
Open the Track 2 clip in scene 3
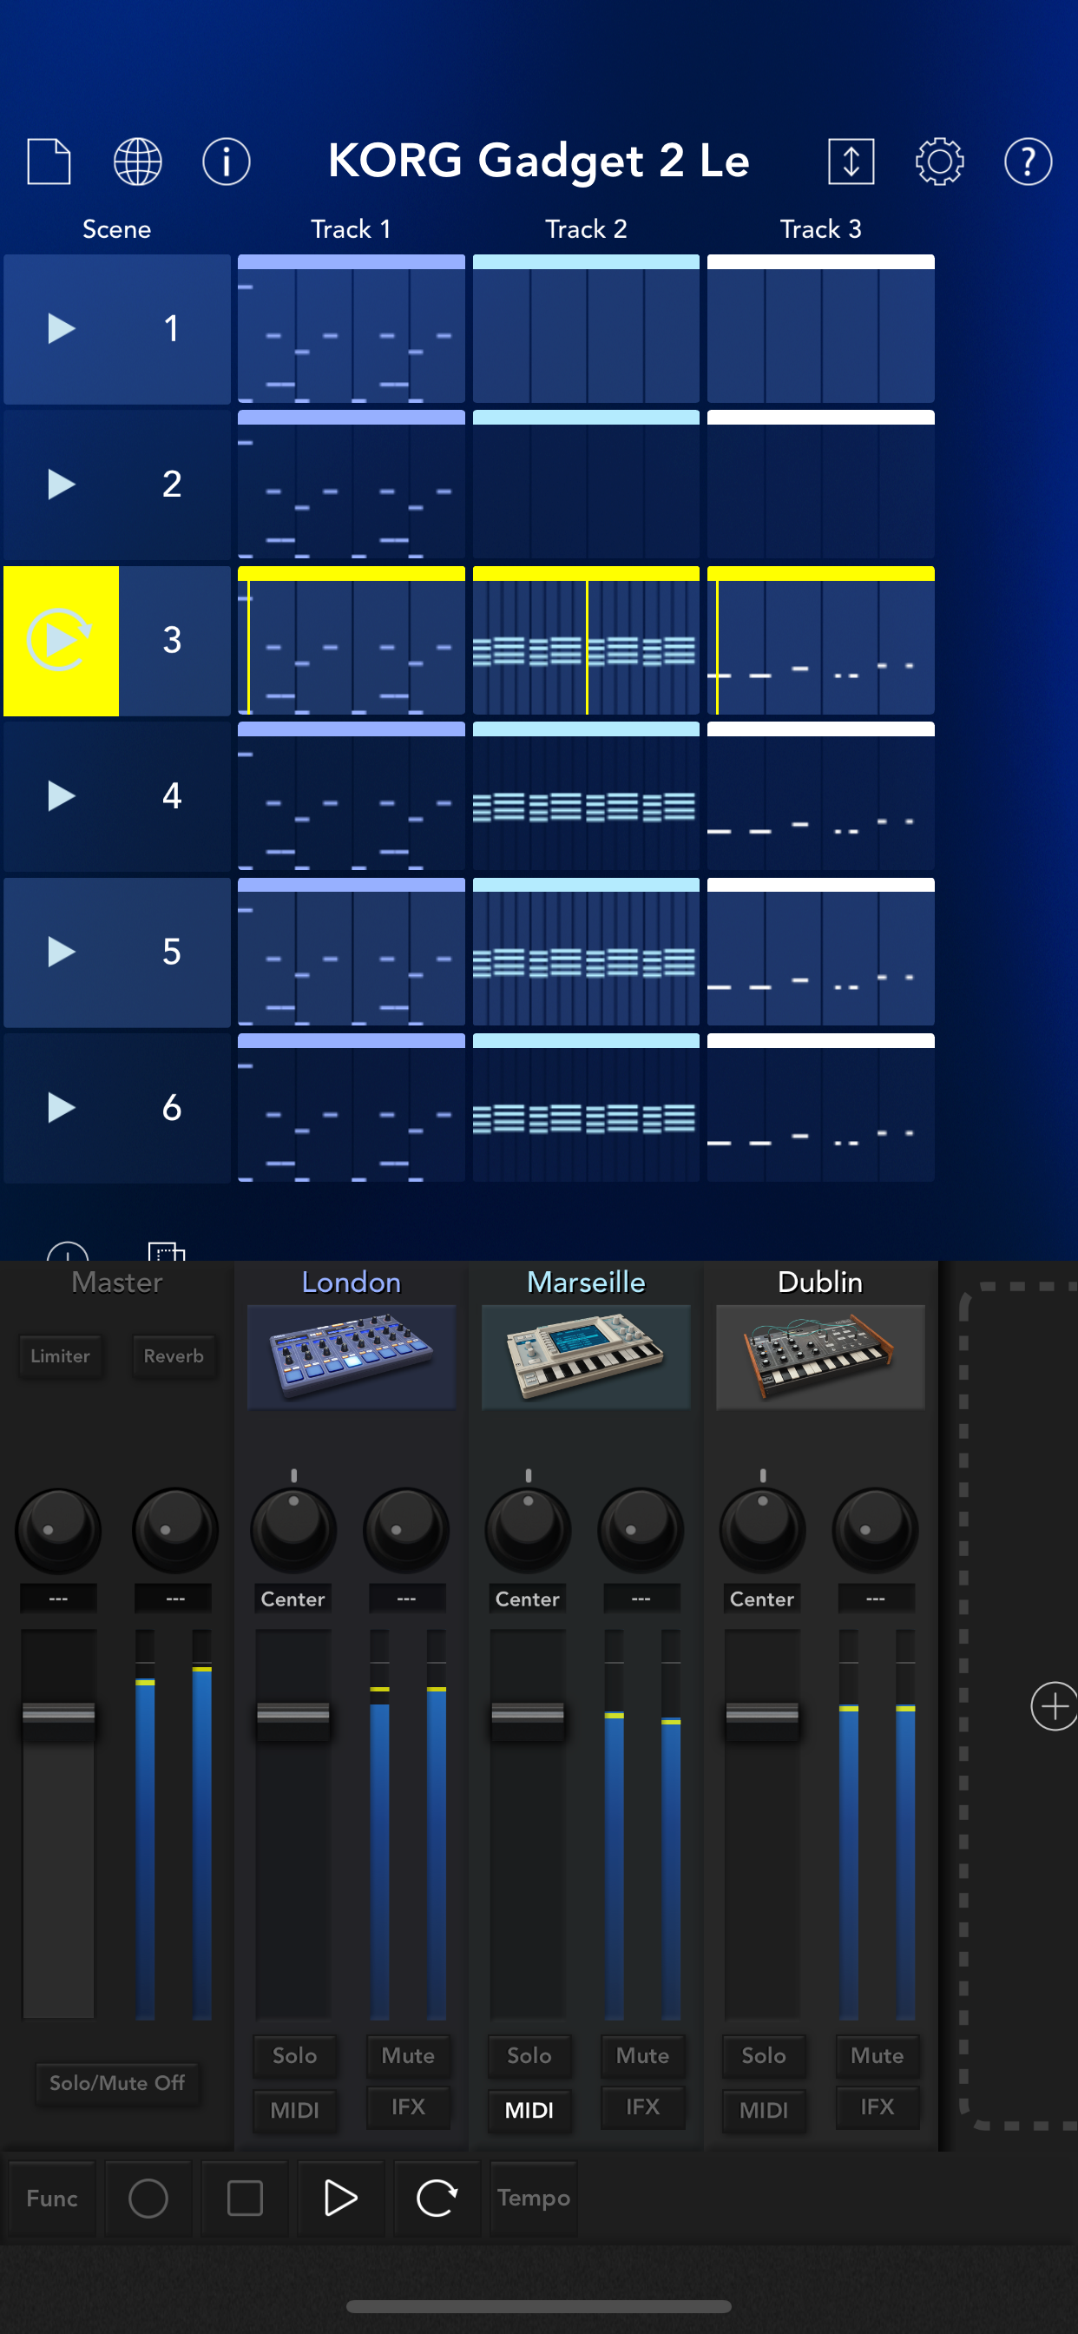[x=586, y=640]
